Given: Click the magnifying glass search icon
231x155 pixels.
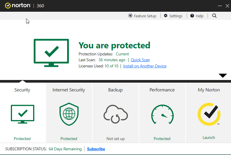Looking at the screenshot, I should tap(214, 16).
